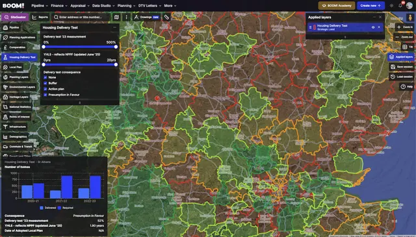Screen dimensions: 416x237
Task: Click the address or title number search field
Action: click(x=81, y=18)
